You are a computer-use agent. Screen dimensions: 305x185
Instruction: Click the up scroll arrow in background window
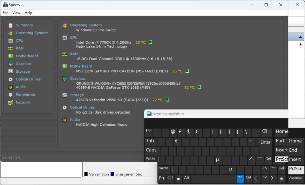(x=301, y=37)
